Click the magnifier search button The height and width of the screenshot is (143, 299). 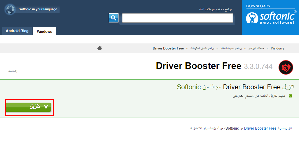pyautogui.click(x=114, y=18)
